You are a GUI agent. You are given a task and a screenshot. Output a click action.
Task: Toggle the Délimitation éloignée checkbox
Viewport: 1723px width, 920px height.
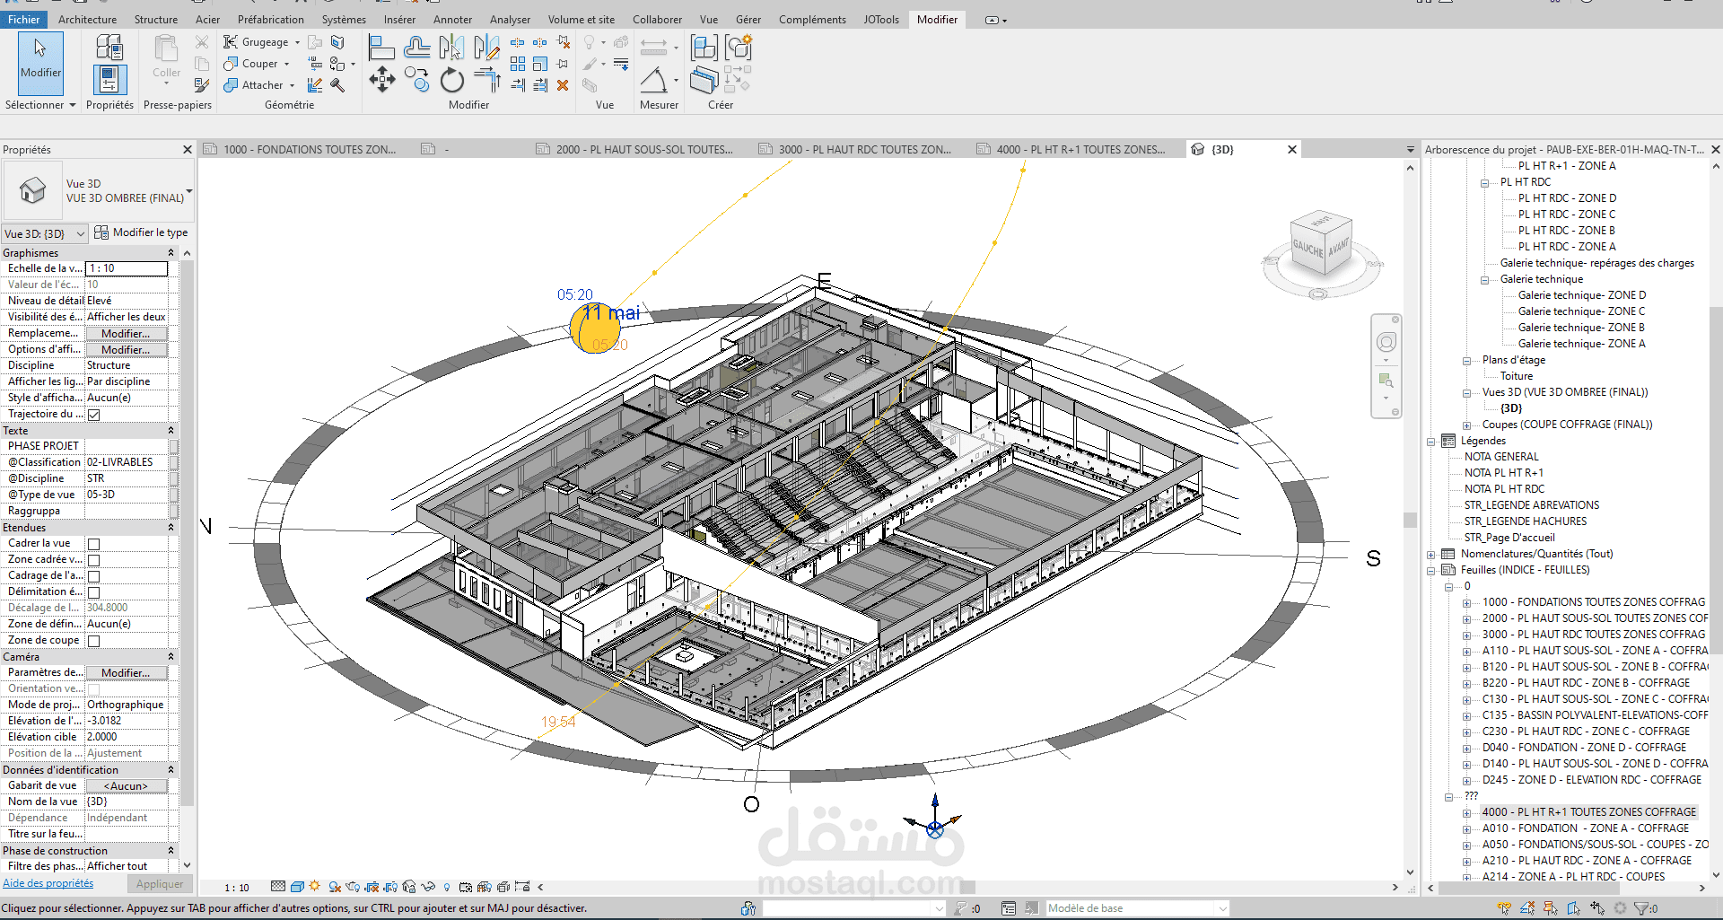tap(94, 592)
